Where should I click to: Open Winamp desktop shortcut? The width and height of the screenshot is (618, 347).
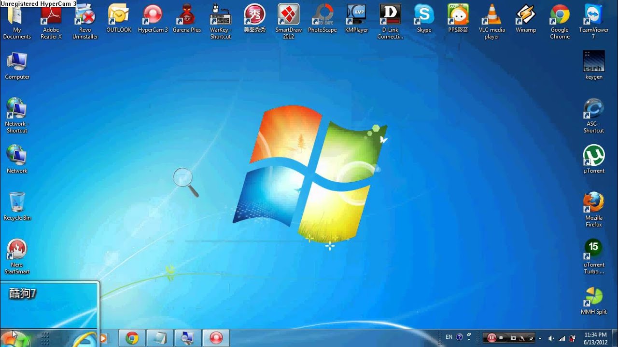point(526,18)
